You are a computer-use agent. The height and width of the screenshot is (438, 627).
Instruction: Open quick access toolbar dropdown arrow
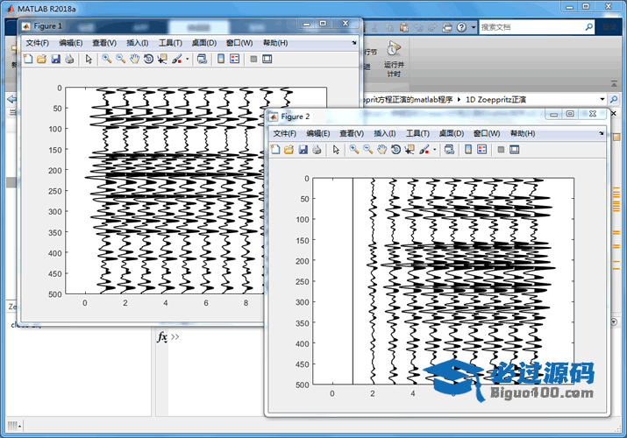474,27
